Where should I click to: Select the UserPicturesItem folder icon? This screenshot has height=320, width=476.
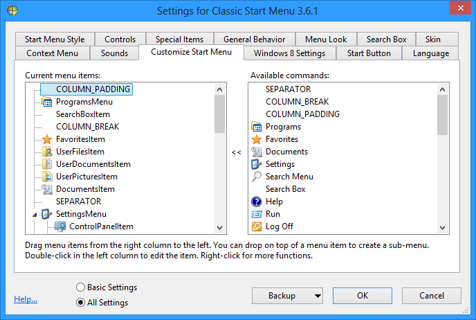pos(47,177)
